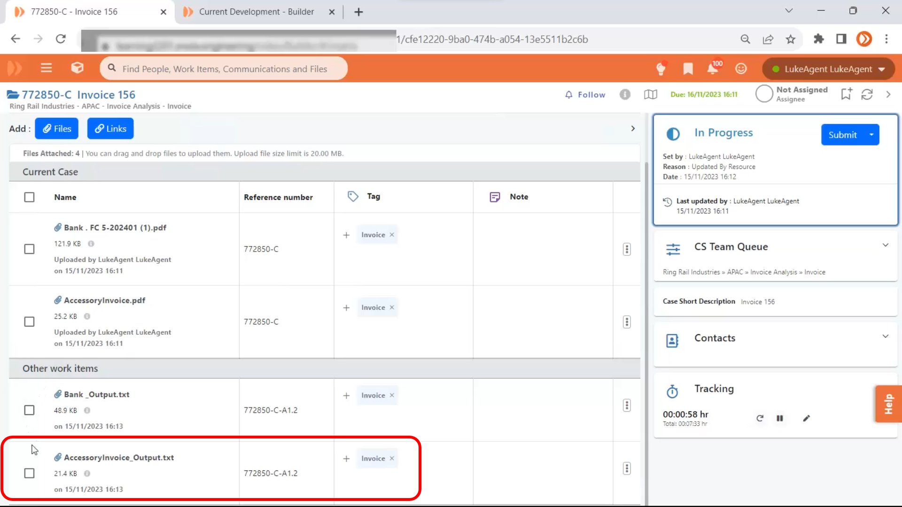Open the notifications bell icon

[712, 69]
